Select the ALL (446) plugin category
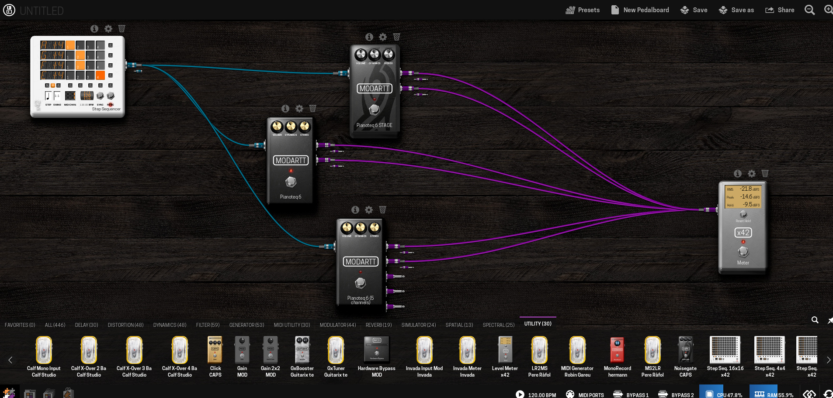Viewport: 833px width, 398px height. tap(55, 325)
